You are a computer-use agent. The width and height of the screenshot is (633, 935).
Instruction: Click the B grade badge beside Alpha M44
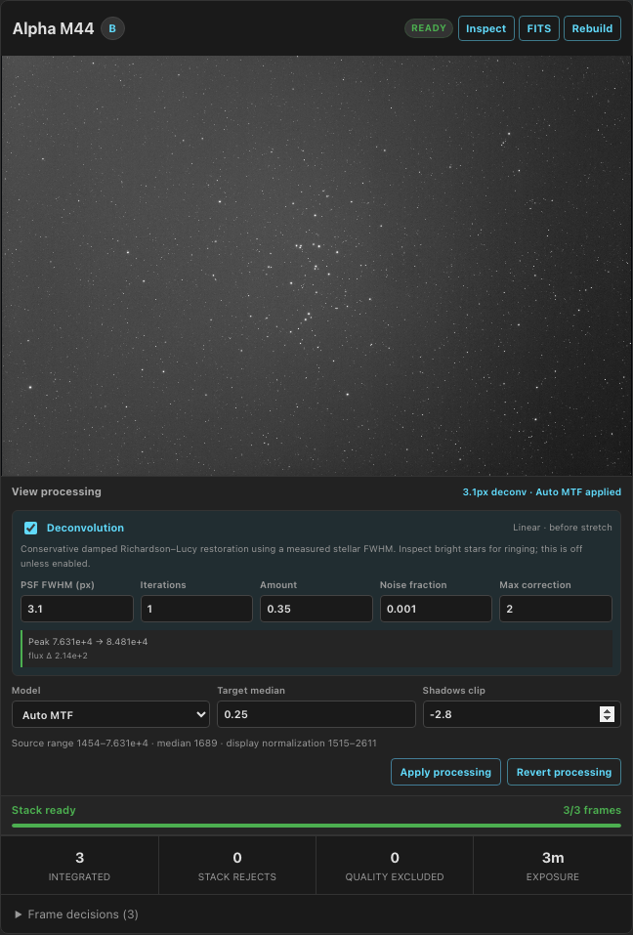click(112, 28)
